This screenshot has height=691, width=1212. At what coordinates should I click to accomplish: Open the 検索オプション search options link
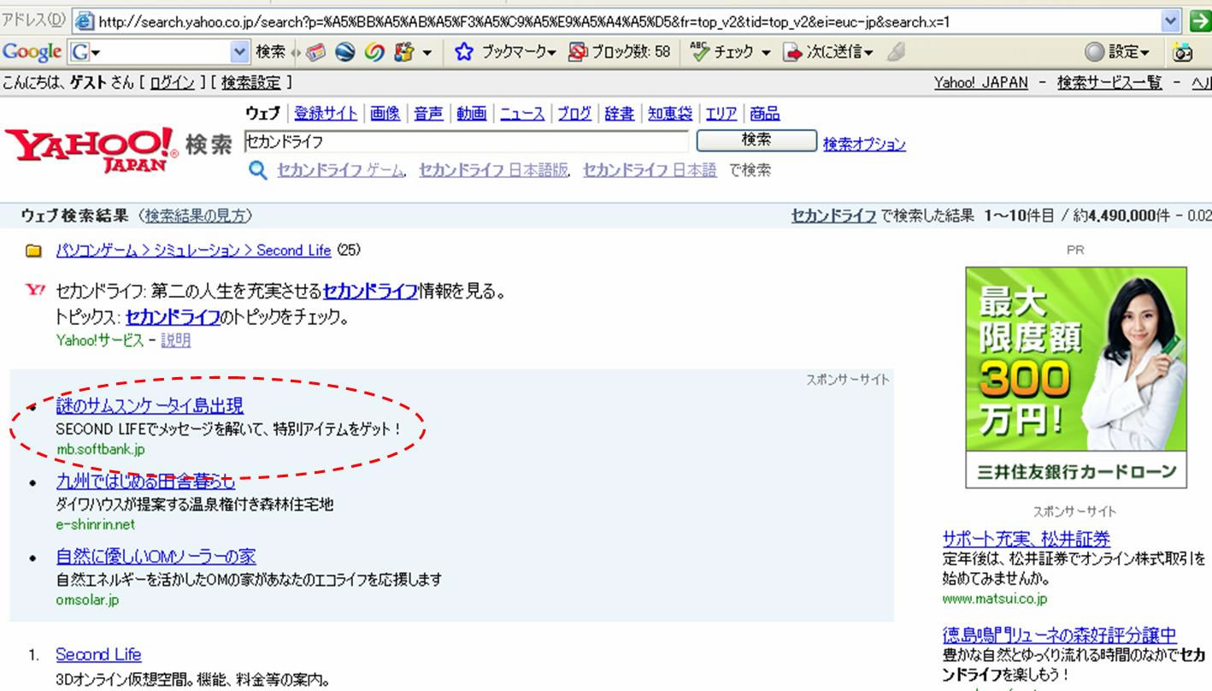(x=864, y=144)
